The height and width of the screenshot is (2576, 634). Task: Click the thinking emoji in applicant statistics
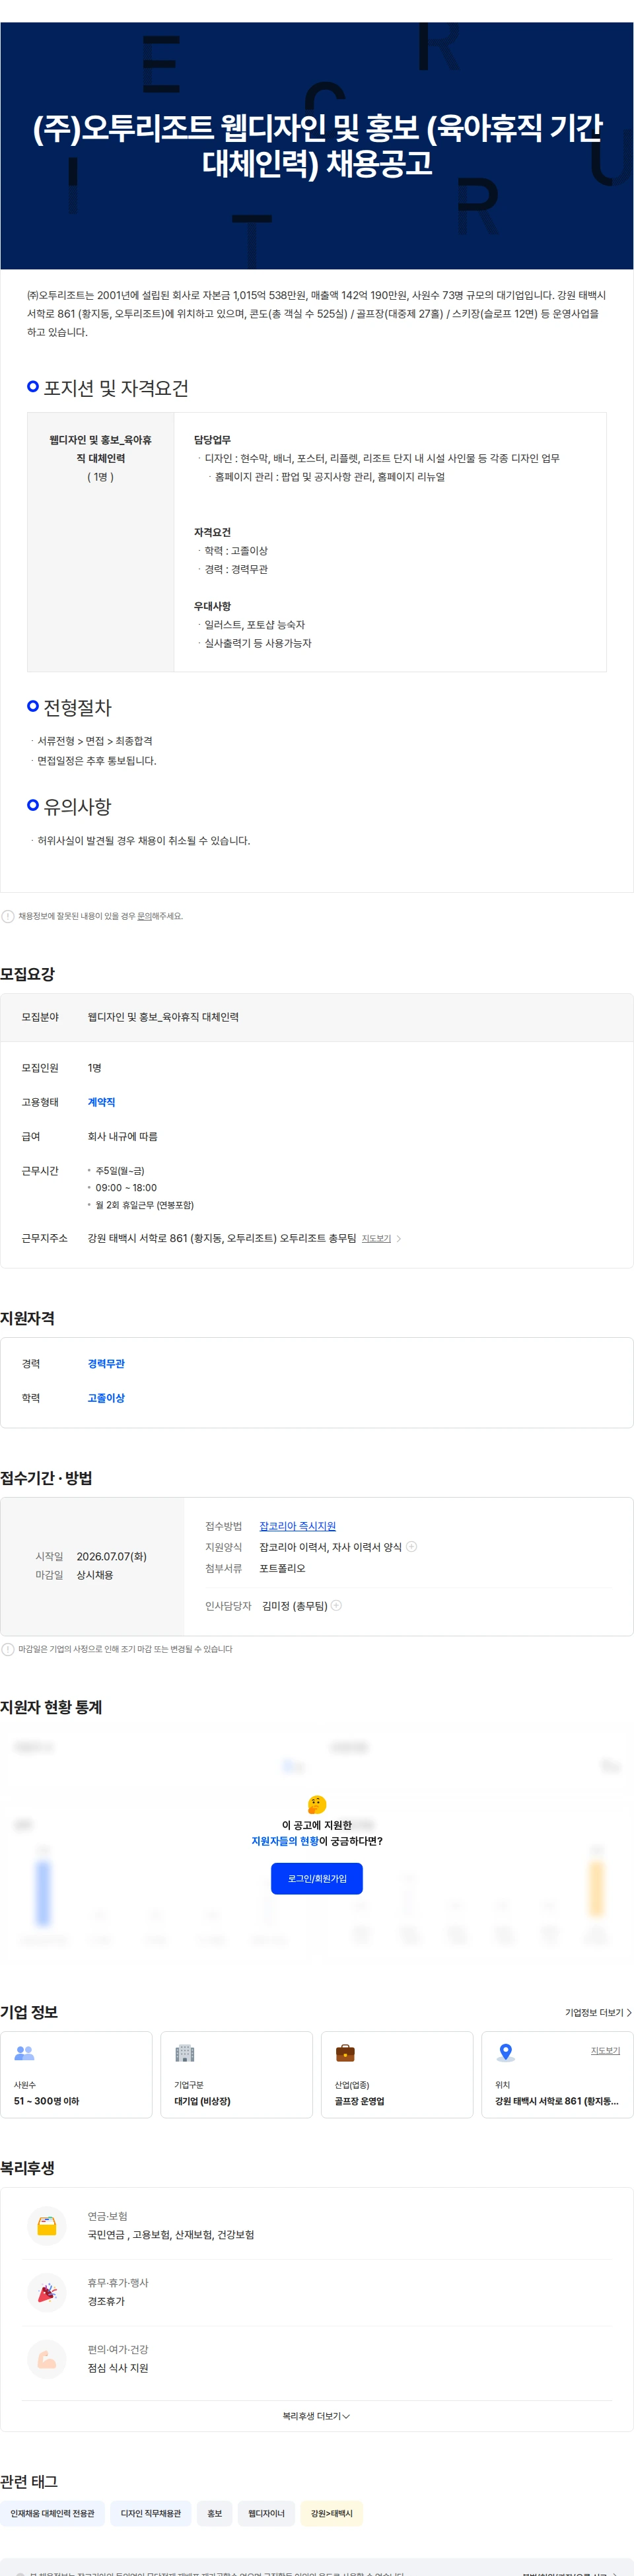tap(317, 1804)
